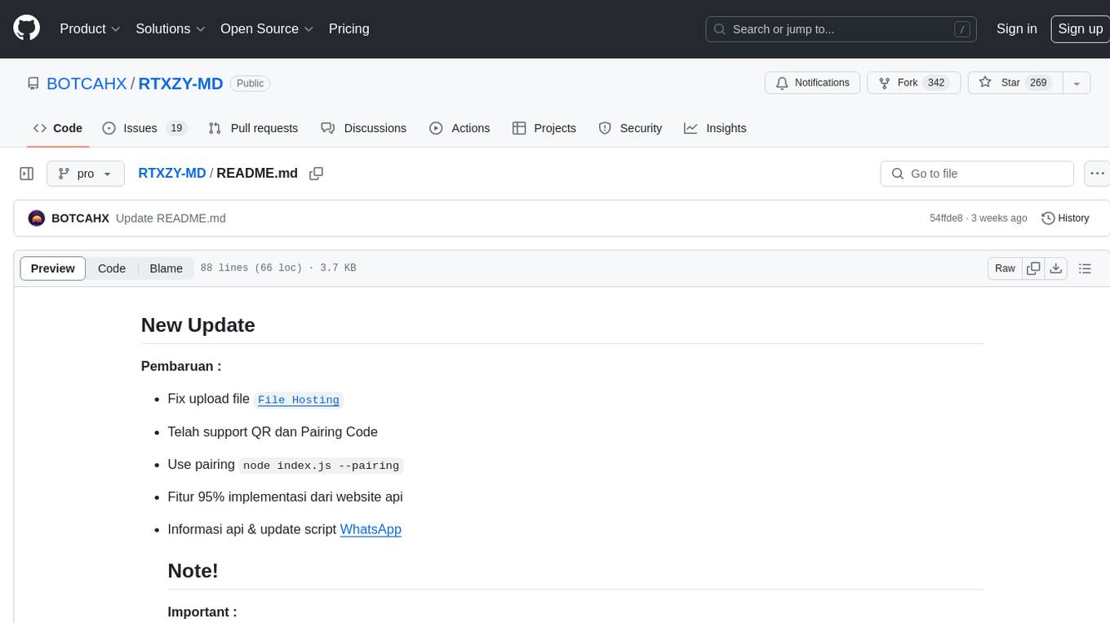1110x623 pixels.
Task: Click the fork count 342
Action: click(936, 83)
